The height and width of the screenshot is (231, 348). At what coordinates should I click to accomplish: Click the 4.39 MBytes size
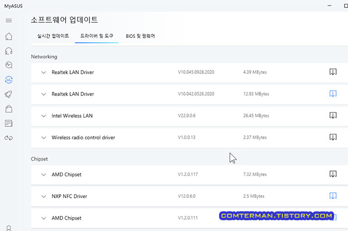(x=255, y=72)
